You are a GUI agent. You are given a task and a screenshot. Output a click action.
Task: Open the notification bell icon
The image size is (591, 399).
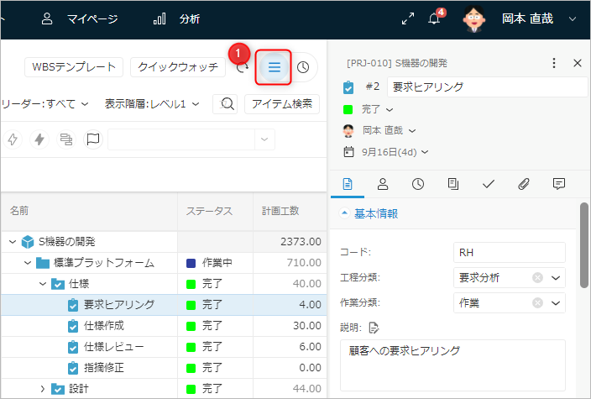coord(434,18)
